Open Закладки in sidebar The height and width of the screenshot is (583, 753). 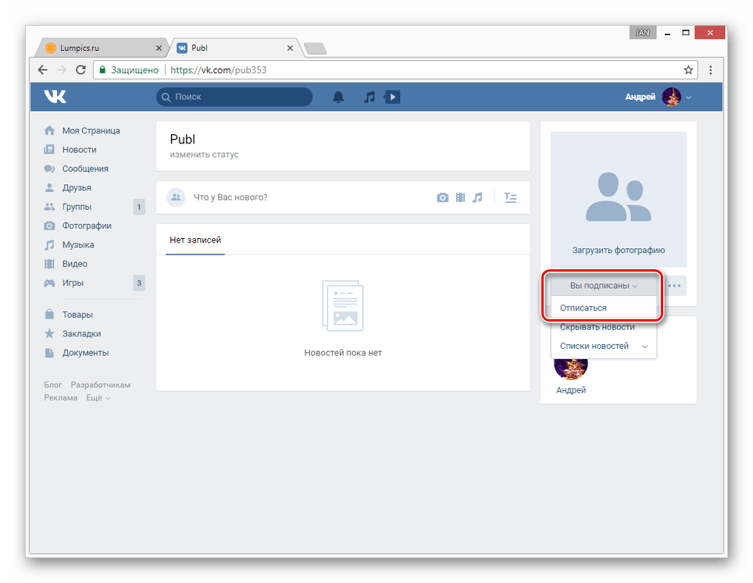point(72,333)
